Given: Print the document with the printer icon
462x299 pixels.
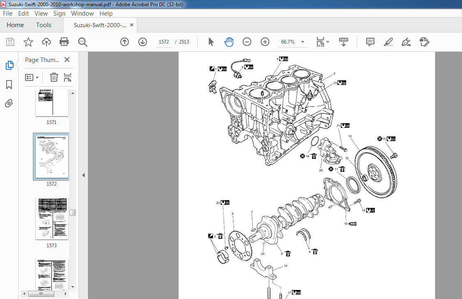Looking at the screenshot, I should (x=64, y=42).
